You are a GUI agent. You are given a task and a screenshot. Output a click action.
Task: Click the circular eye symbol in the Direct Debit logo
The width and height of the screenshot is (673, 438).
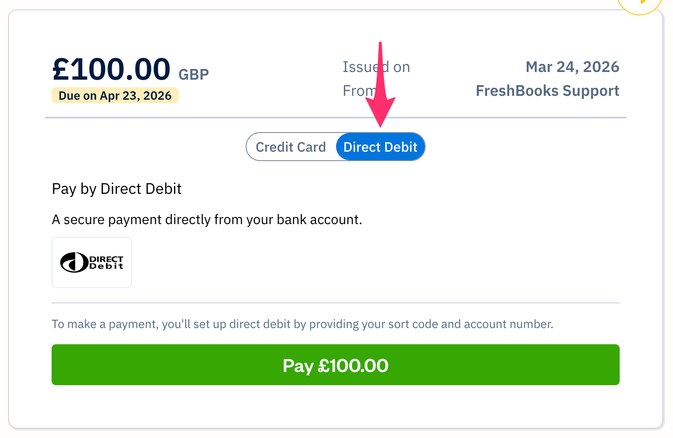click(x=73, y=262)
